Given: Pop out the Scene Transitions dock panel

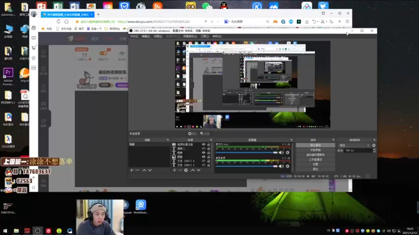Looking at the screenshot, I should pos(374,140).
